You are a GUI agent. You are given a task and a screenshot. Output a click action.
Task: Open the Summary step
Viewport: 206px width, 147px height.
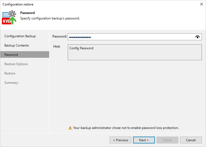pos(11,83)
